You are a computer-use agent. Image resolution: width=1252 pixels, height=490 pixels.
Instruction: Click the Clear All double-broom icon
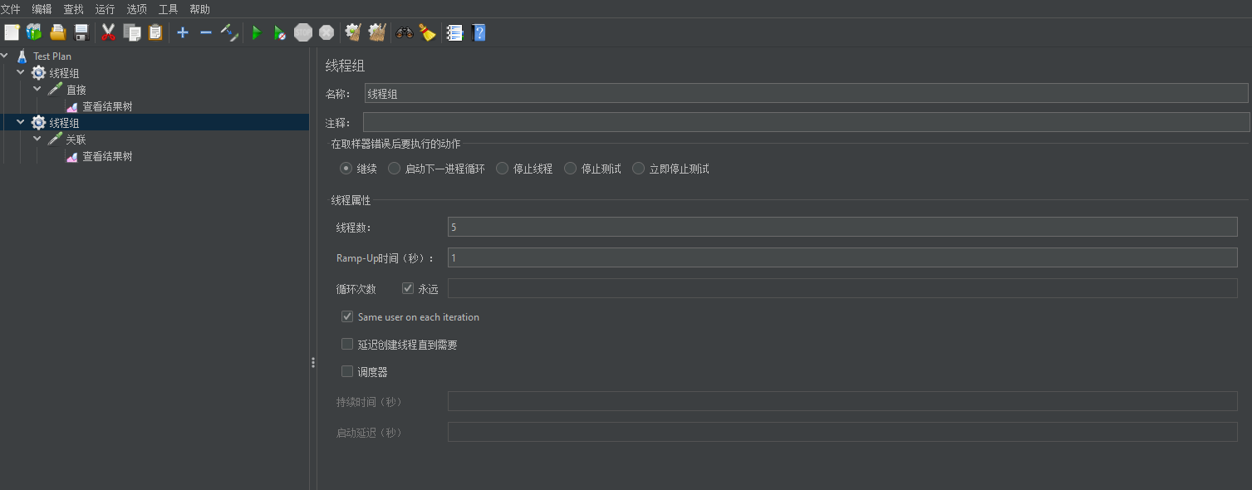[x=377, y=32]
